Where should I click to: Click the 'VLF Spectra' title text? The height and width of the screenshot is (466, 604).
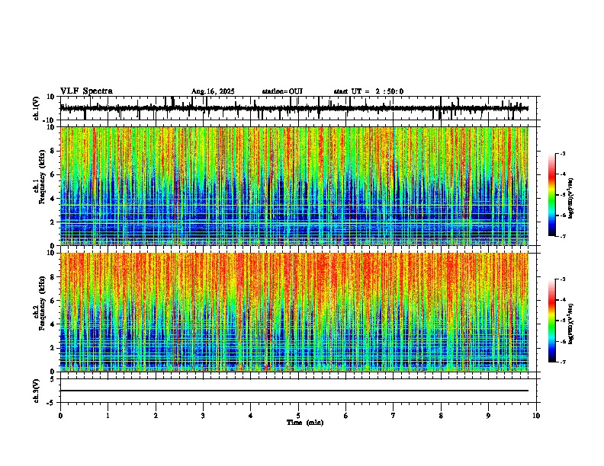pyautogui.click(x=86, y=91)
